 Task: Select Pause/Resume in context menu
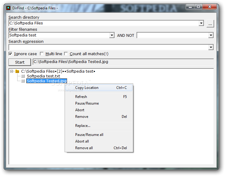(99, 103)
